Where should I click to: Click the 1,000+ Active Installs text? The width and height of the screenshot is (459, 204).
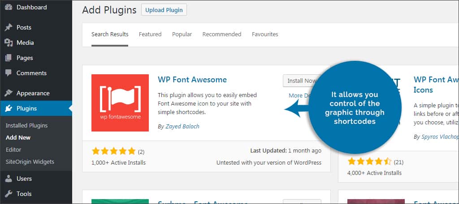(x=118, y=163)
